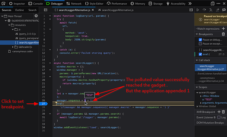Image resolution: width=227 pixels, height=137 pixels.
Task: Expand Event Listener Breakpoints section
Action: [206, 117]
